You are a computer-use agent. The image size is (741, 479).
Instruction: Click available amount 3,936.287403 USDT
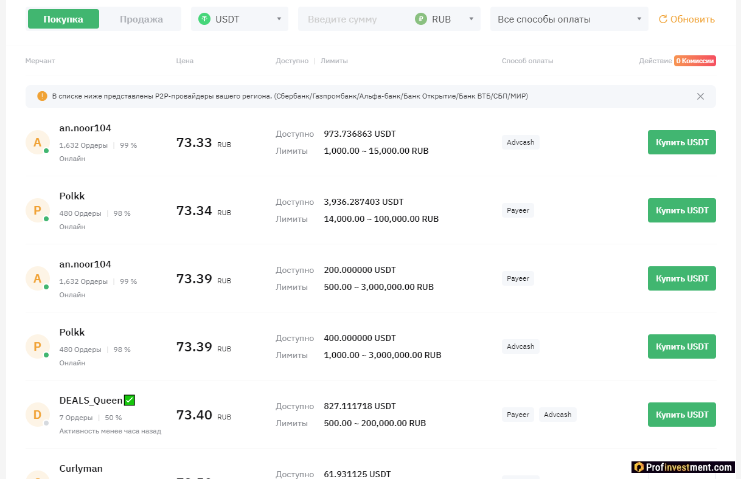363,202
